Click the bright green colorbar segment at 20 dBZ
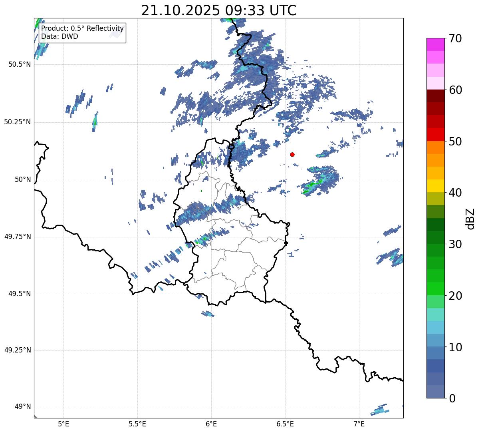The height and width of the screenshot is (432, 480). point(436,289)
